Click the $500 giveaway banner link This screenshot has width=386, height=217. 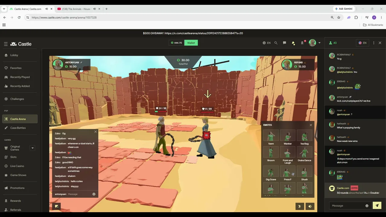[193, 33]
